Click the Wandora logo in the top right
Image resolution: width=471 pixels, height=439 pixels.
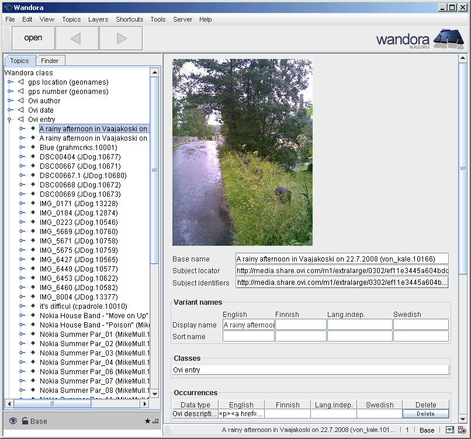point(450,38)
